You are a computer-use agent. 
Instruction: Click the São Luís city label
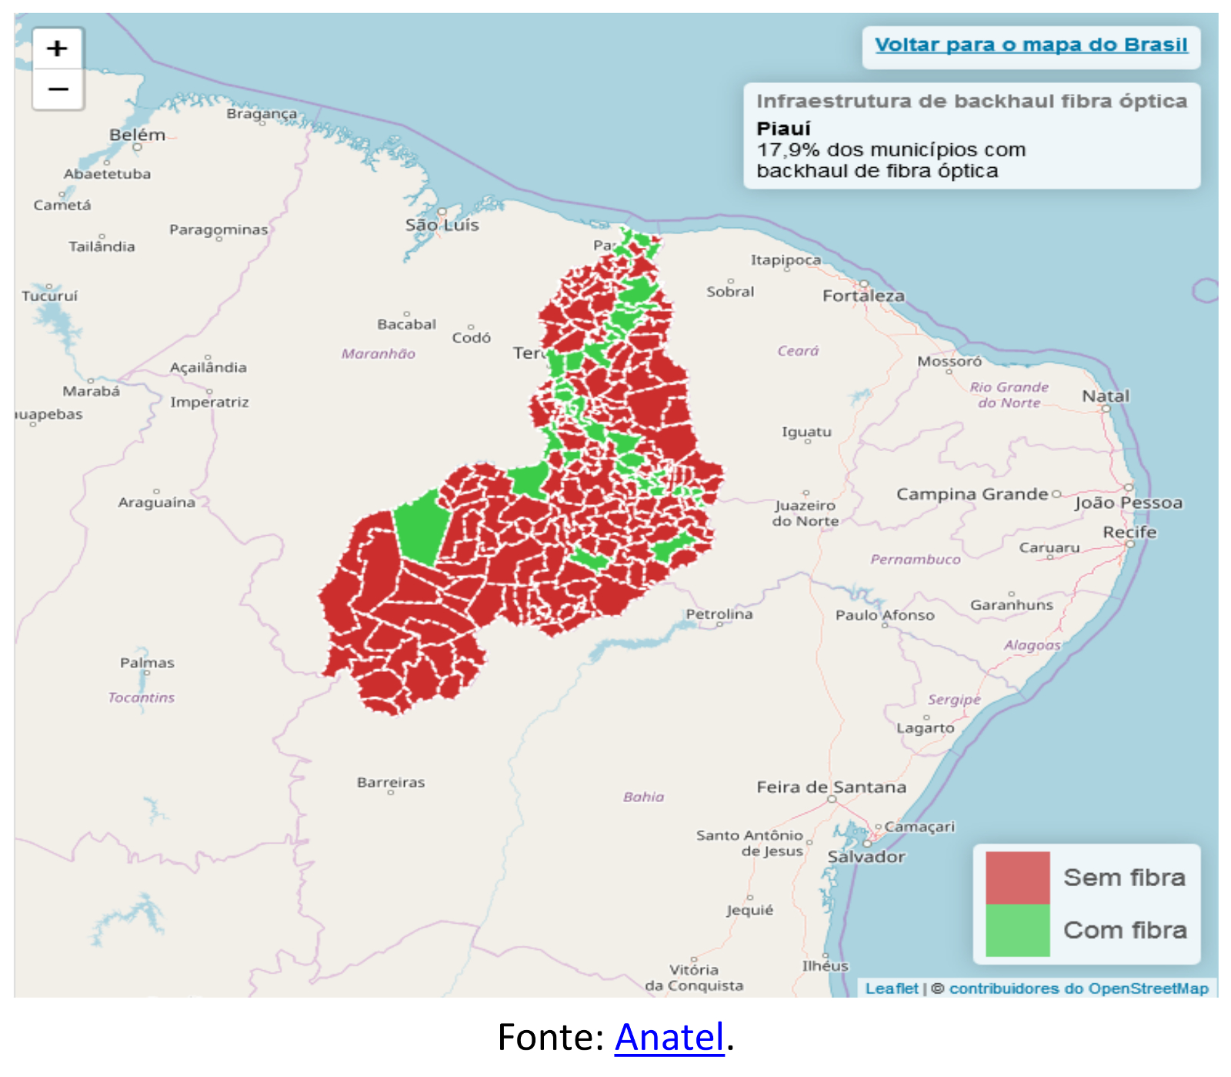point(442,225)
